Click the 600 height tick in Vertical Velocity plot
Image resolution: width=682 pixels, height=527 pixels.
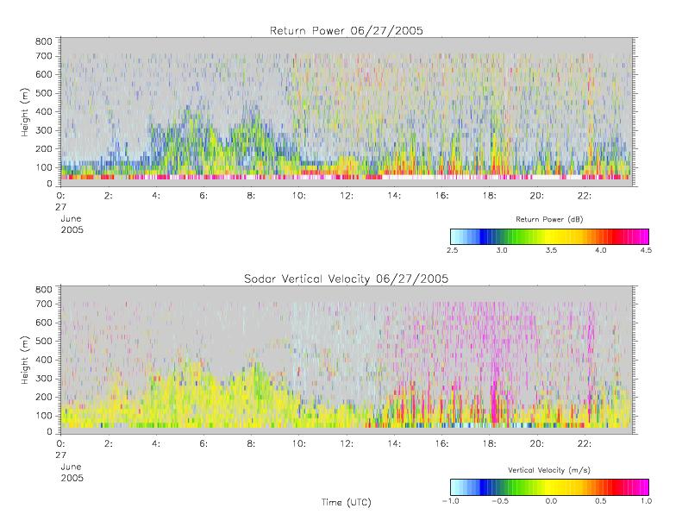(43, 323)
